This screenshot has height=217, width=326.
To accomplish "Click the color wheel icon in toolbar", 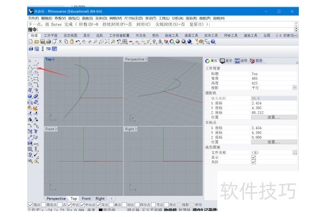I will click(x=172, y=42).
